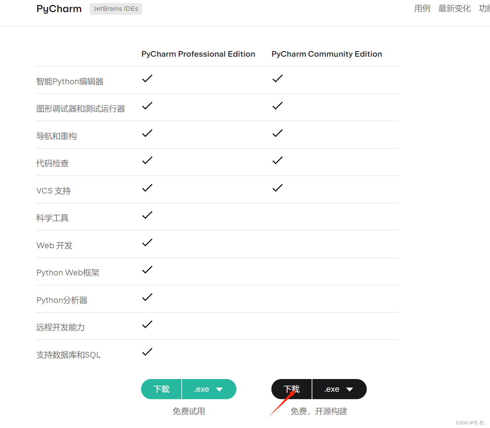490x428 pixels.
Task: Click the Python分析器 feature label
Action: click(62, 300)
